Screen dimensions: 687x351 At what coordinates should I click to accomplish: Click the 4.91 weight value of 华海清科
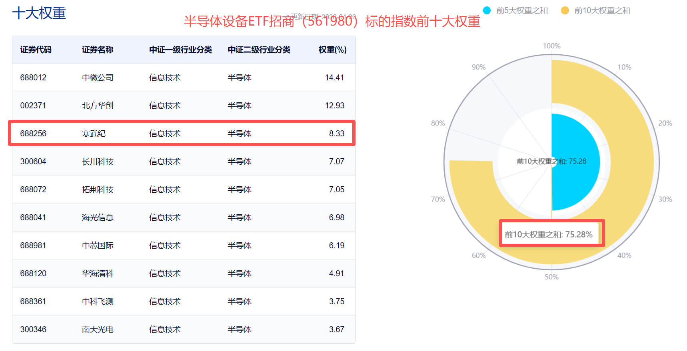tap(336, 273)
